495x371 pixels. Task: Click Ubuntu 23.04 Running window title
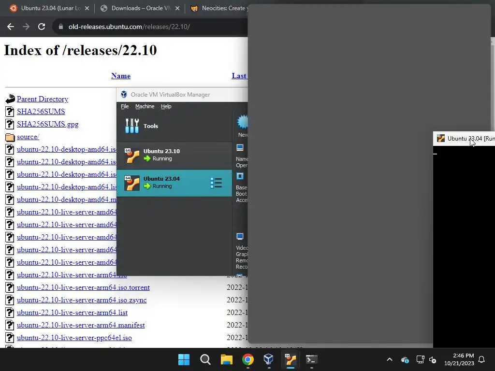471,139
